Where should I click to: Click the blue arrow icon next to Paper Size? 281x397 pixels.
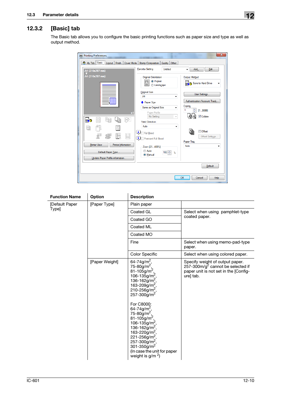[x=142, y=102]
